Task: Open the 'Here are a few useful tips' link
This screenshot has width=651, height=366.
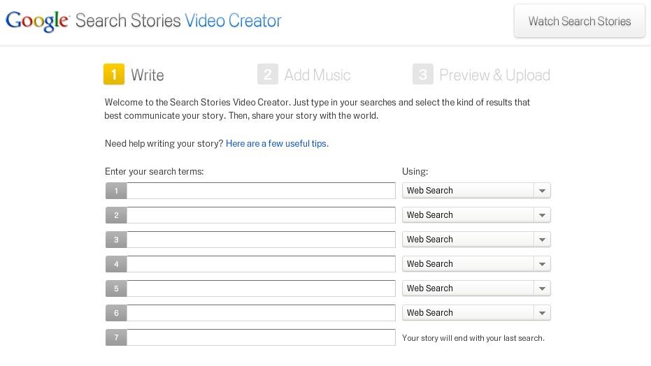Action: [x=277, y=143]
